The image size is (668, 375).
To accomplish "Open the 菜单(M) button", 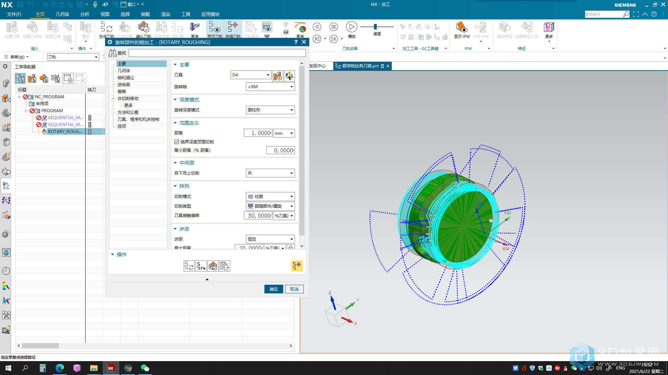I will tap(16, 57).
